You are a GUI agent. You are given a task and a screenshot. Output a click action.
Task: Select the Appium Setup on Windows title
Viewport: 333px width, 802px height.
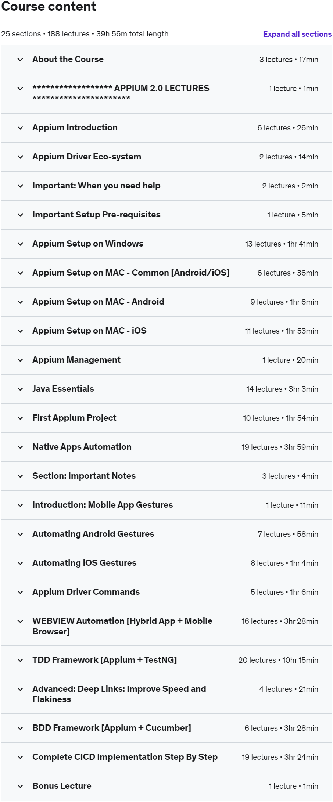coord(88,244)
